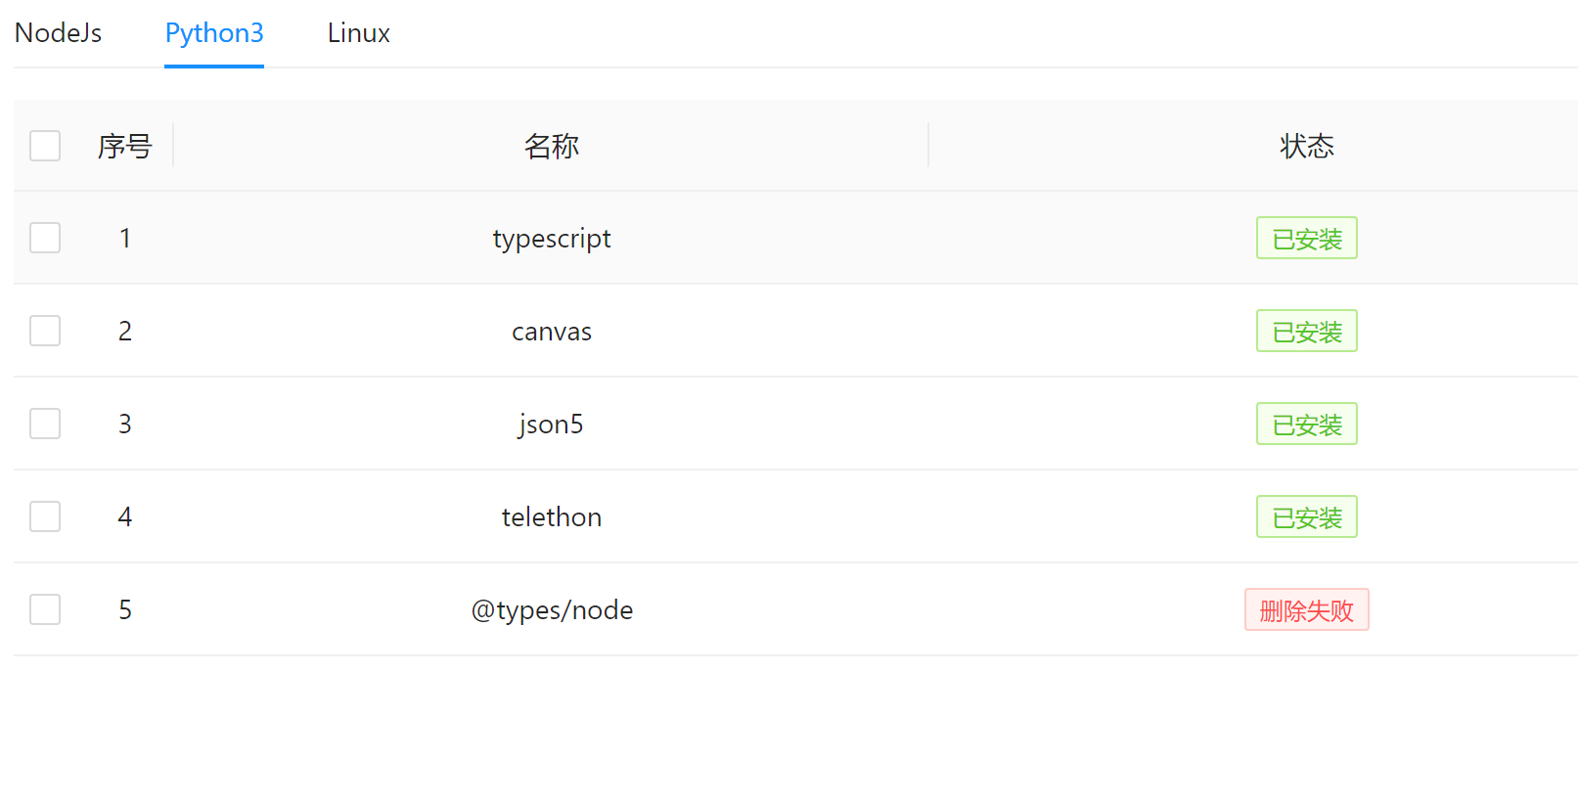Switch to the Linux tab
The width and height of the screenshot is (1578, 806).
358,32
